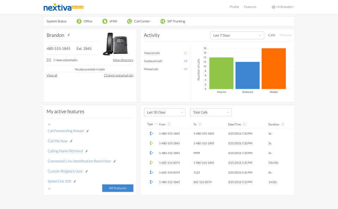Open Calling Name Retrieval feature
Viewport: 338px width, 209px height.
65,151
